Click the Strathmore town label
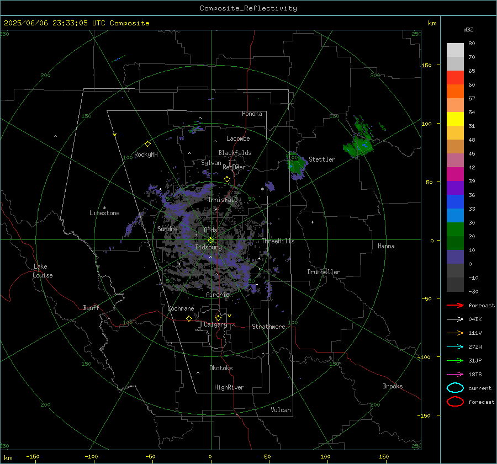The width and height of the screenshot is (497, 464). pos(268,327)
